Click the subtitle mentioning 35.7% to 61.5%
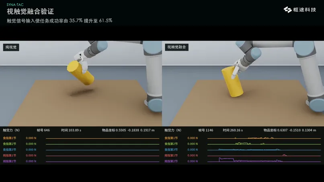324x182 pixels. tap(59, 20)
